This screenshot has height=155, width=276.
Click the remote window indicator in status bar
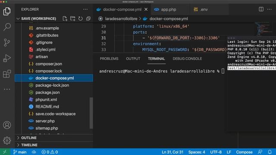[x=5, y=152]
